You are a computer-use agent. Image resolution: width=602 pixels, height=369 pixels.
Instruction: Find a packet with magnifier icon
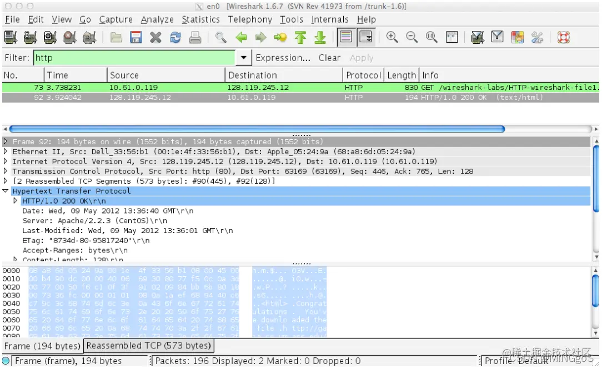point(221,37)
